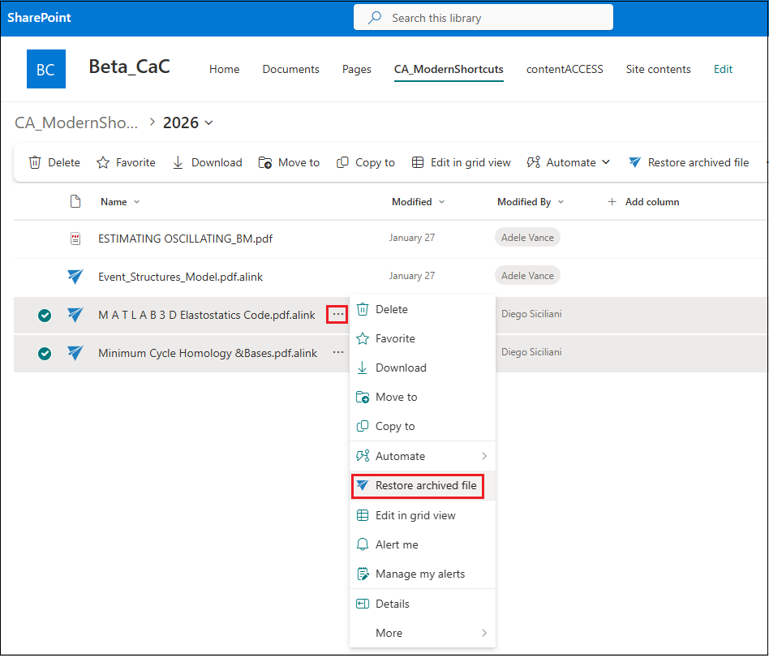Uncheck the Minimum Cycle Homology row
769x658 pixels.
pos(45,353)
